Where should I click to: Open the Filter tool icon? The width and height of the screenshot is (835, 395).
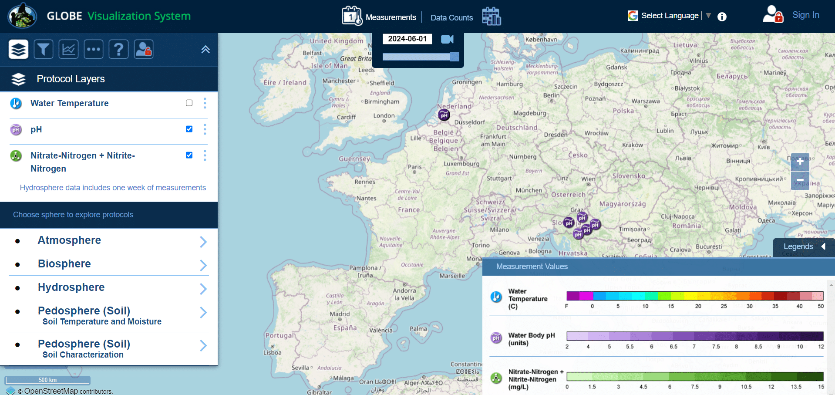44,49
